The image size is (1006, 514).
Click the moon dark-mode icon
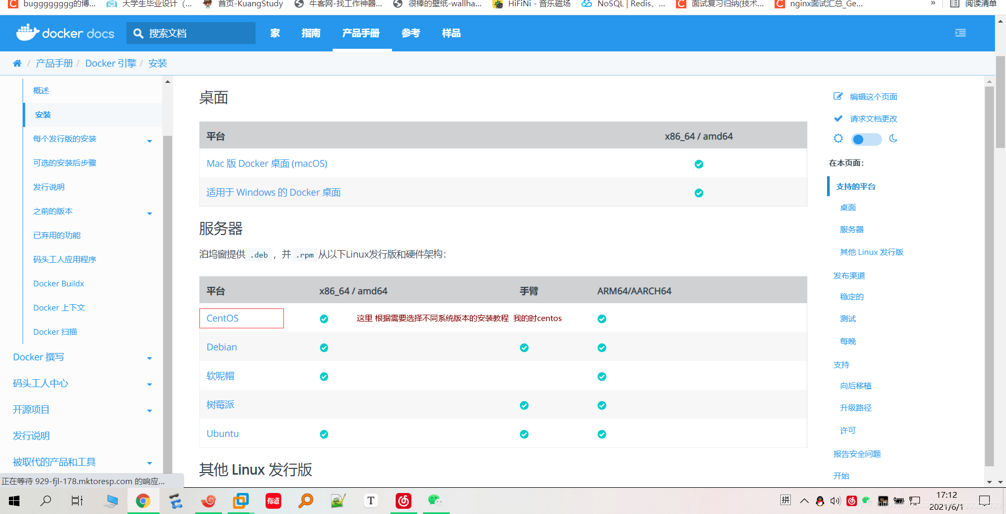coord(893,138)
